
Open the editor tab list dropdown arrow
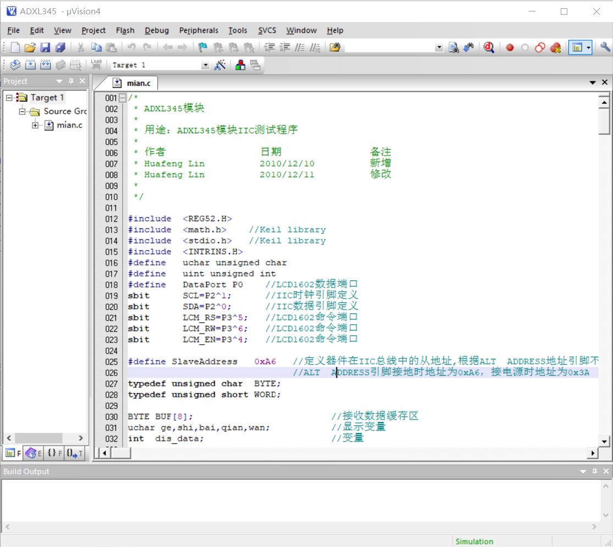[x=592, y=82]
